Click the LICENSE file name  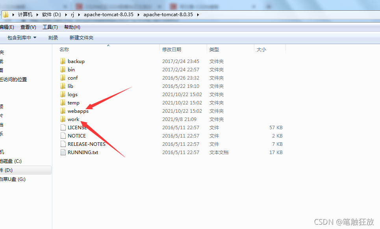click(77, 128)
